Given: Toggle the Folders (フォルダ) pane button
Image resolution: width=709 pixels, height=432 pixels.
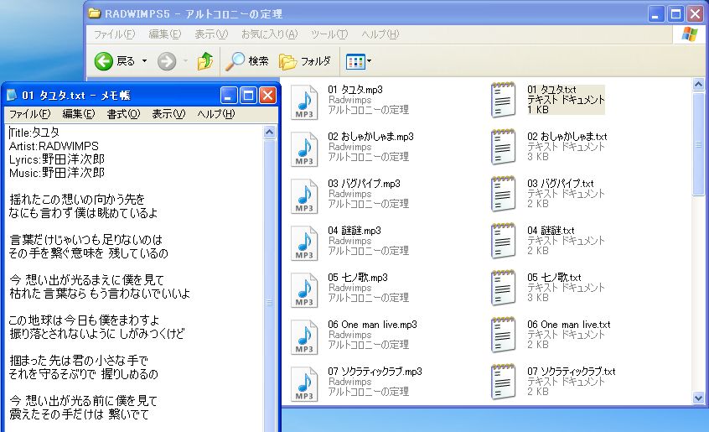Looking at the screenshot, I should pyautogui.click(x=305, y=61).
